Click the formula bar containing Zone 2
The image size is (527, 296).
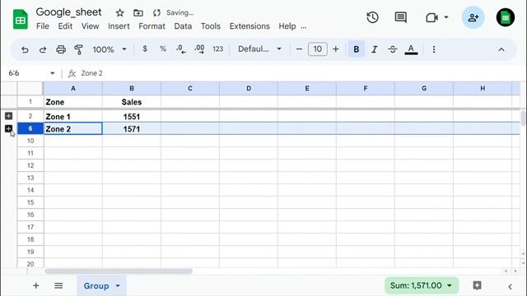tap(299, 73)
